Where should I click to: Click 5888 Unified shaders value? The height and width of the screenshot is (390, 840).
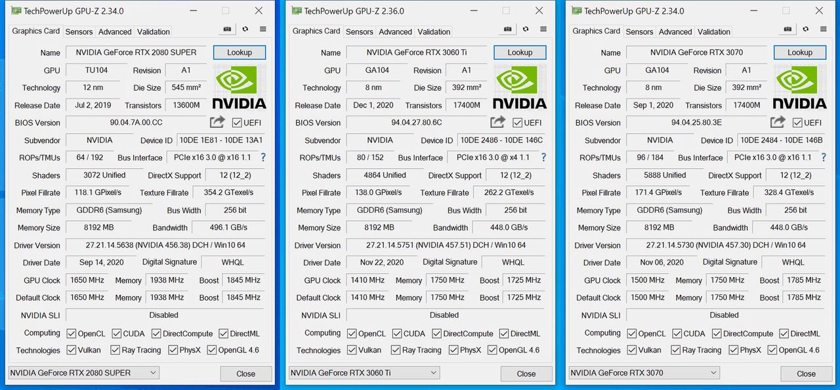pos(665,175)
